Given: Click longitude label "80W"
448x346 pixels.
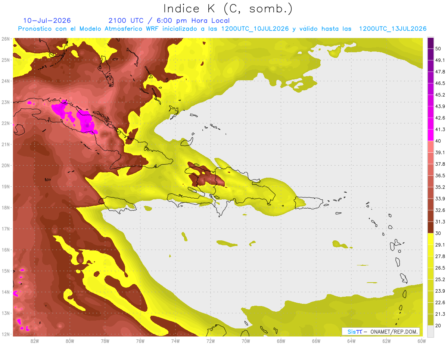Looking at the screenshot, I should coord(70,341).
